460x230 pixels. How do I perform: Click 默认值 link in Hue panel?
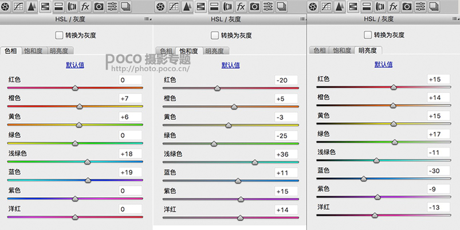(x=75, y=65)
